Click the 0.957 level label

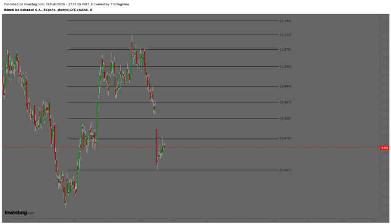coord(285,102)
